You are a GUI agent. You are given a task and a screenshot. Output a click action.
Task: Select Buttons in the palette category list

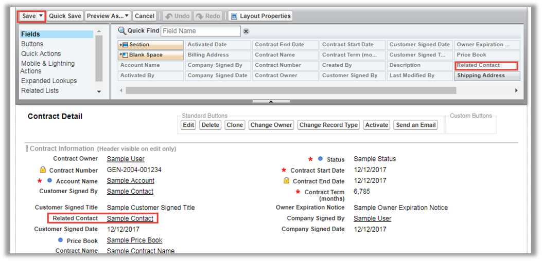[32, 44]
